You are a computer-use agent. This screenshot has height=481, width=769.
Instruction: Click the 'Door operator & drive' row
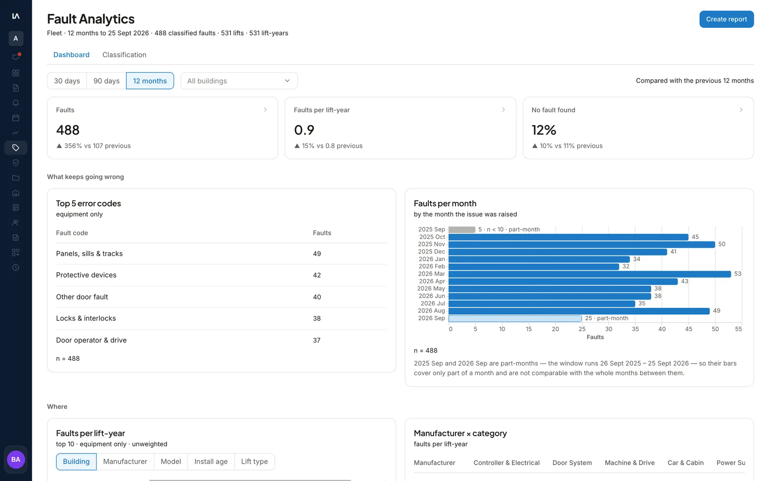[x=222, y=340]
